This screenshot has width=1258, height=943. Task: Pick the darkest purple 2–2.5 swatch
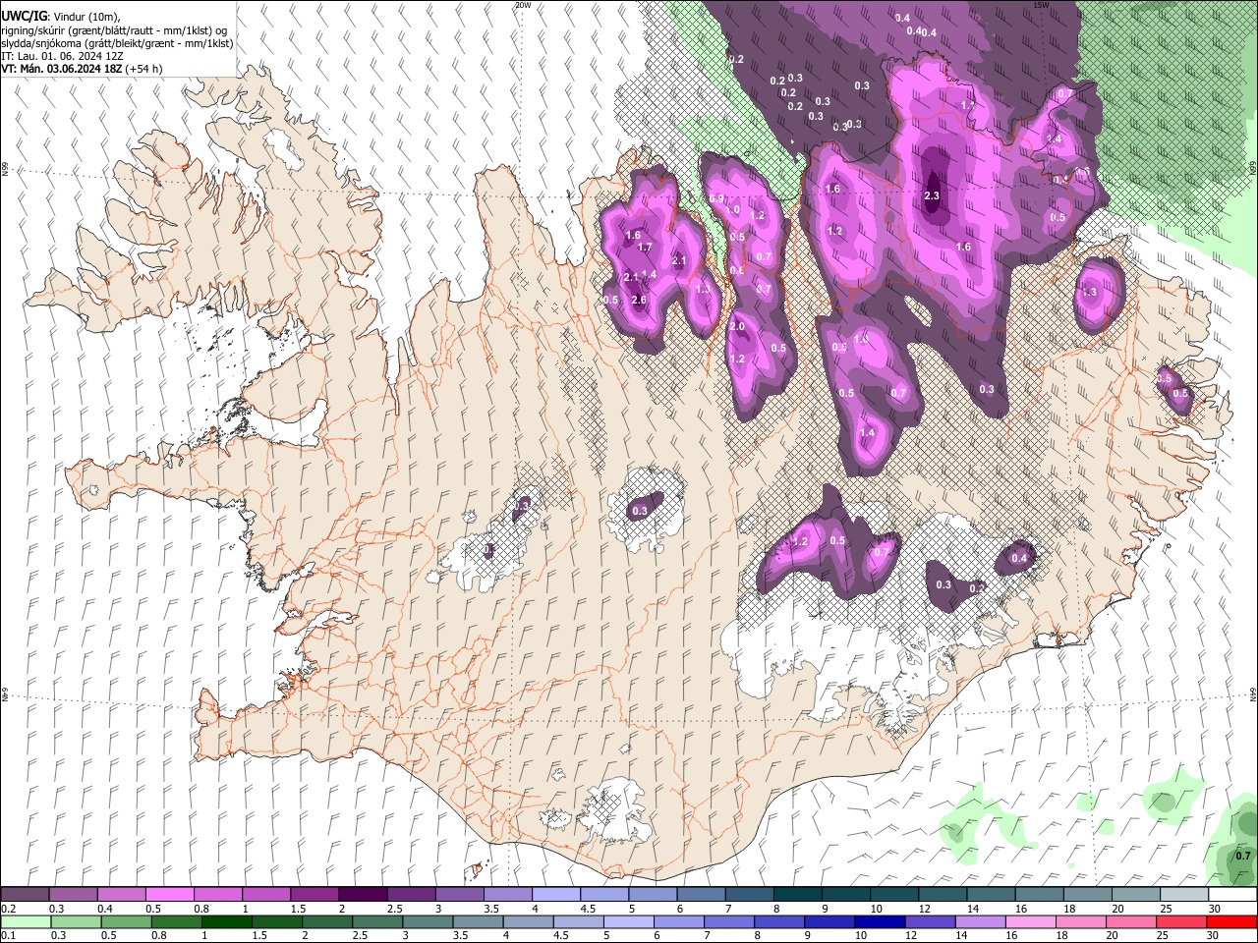click(363, 895)
